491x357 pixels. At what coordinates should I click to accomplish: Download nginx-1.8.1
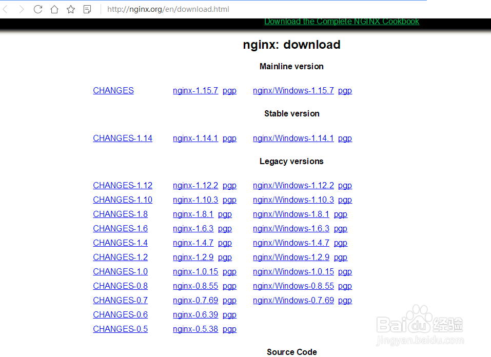193,214
